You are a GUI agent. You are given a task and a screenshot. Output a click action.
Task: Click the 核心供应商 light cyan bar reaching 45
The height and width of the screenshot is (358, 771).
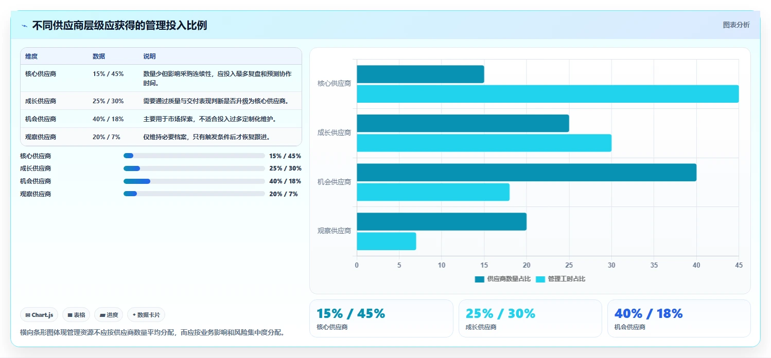(548, 94)
